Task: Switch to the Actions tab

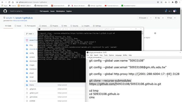Action: click(43, 26)
